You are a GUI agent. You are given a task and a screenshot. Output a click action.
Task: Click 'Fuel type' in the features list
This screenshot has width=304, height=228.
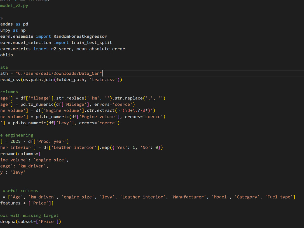pyautogui.click(x=279, y=197)
